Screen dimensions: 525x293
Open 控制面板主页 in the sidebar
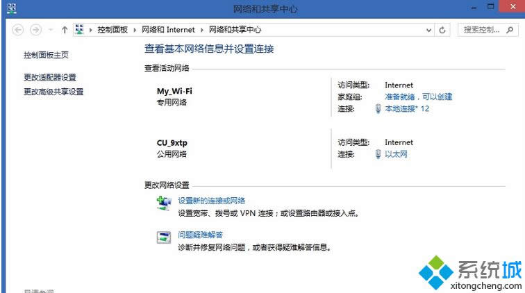point(46,55)
